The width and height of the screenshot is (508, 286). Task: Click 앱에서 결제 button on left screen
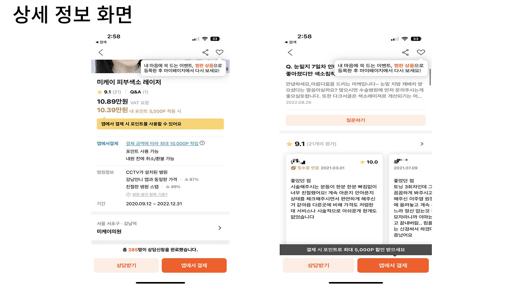[x=194, y=265]
